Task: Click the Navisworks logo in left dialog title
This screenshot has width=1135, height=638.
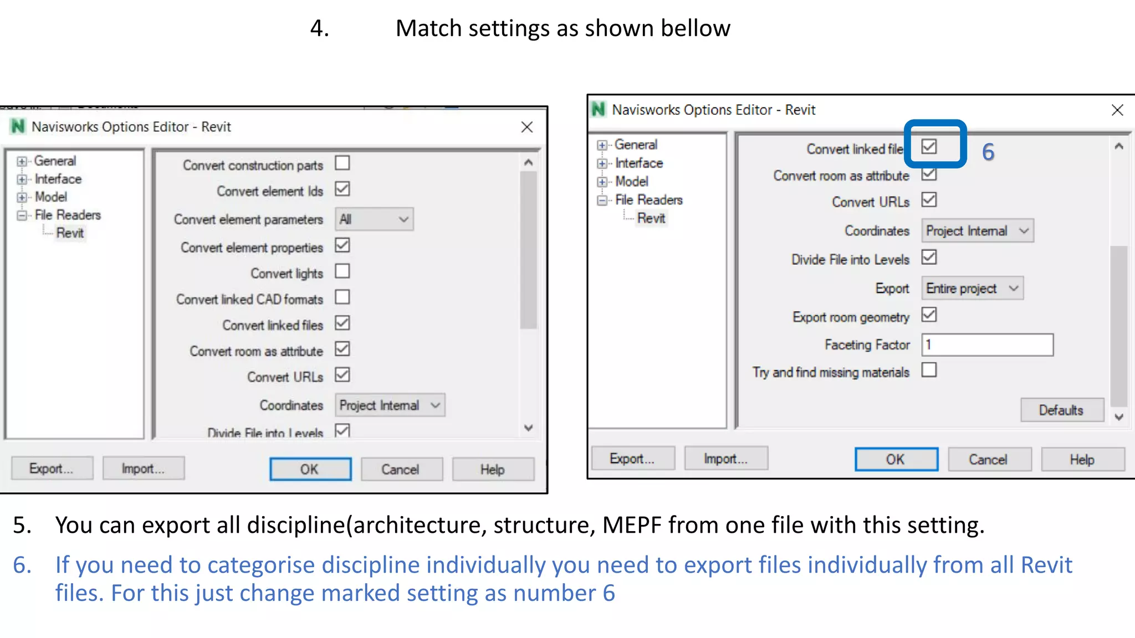Action: coord(18,126)
